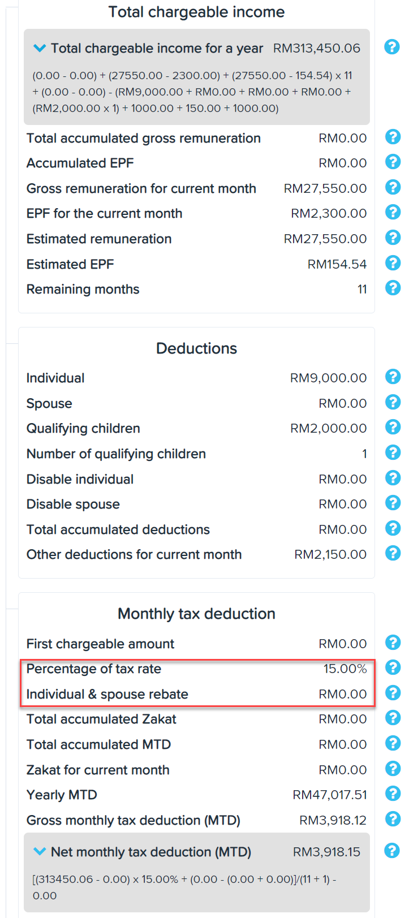Open help icon next to Estimated EPF
Image resolution: width=409 pixels, height=918 pixels.
point(393,263)
